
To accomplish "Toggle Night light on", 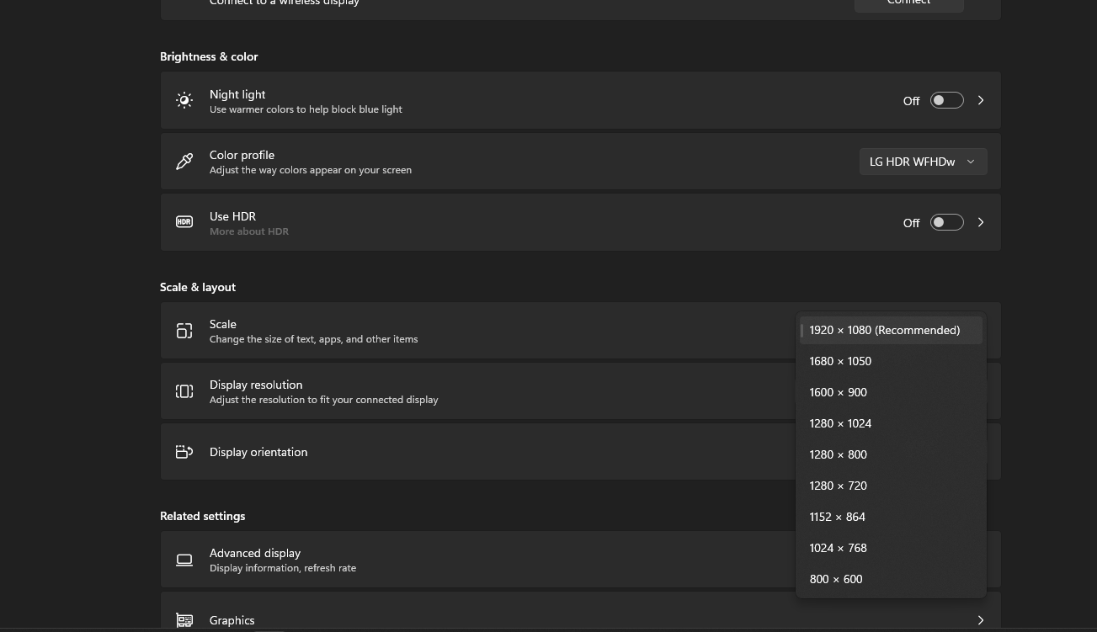I will pyautogui.click(x=946, y=100).
